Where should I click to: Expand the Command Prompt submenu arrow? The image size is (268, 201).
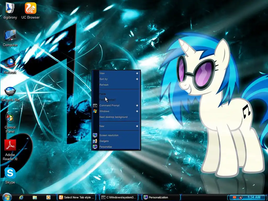point(137,105)
